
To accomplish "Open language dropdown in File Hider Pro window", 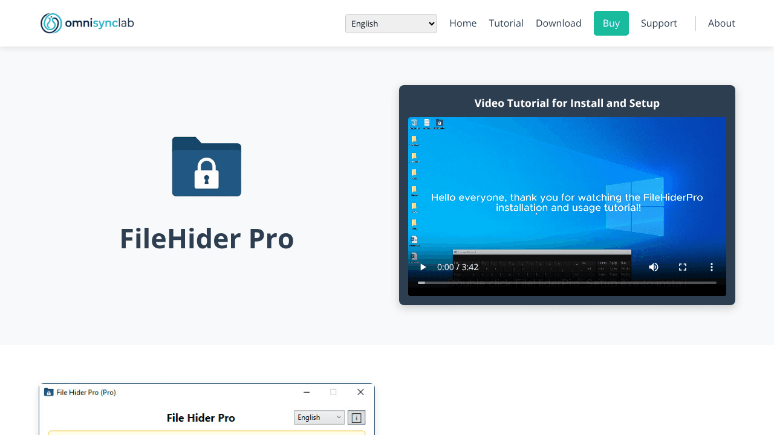I will click(319, 417).
